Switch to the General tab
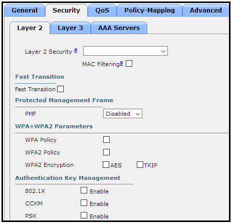This screenshot has width=233, height=224. pos(25,11)
